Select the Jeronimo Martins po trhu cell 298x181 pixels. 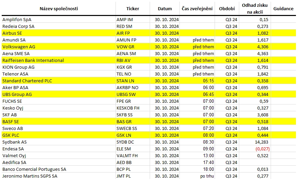point(197,176)
